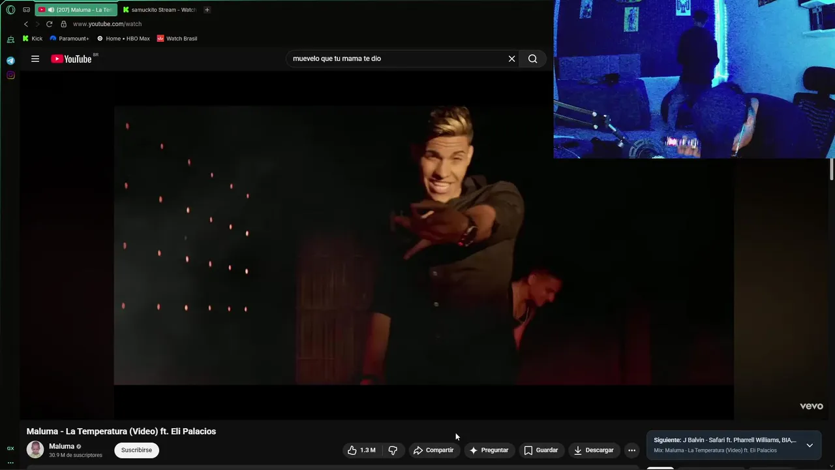
Task: Run the search with magnifier button
Action: click(x=533, y=59)
